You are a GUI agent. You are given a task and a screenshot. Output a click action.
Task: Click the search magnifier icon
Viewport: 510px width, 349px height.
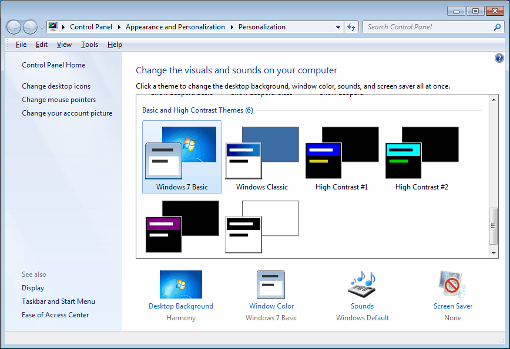click(497, 27)
